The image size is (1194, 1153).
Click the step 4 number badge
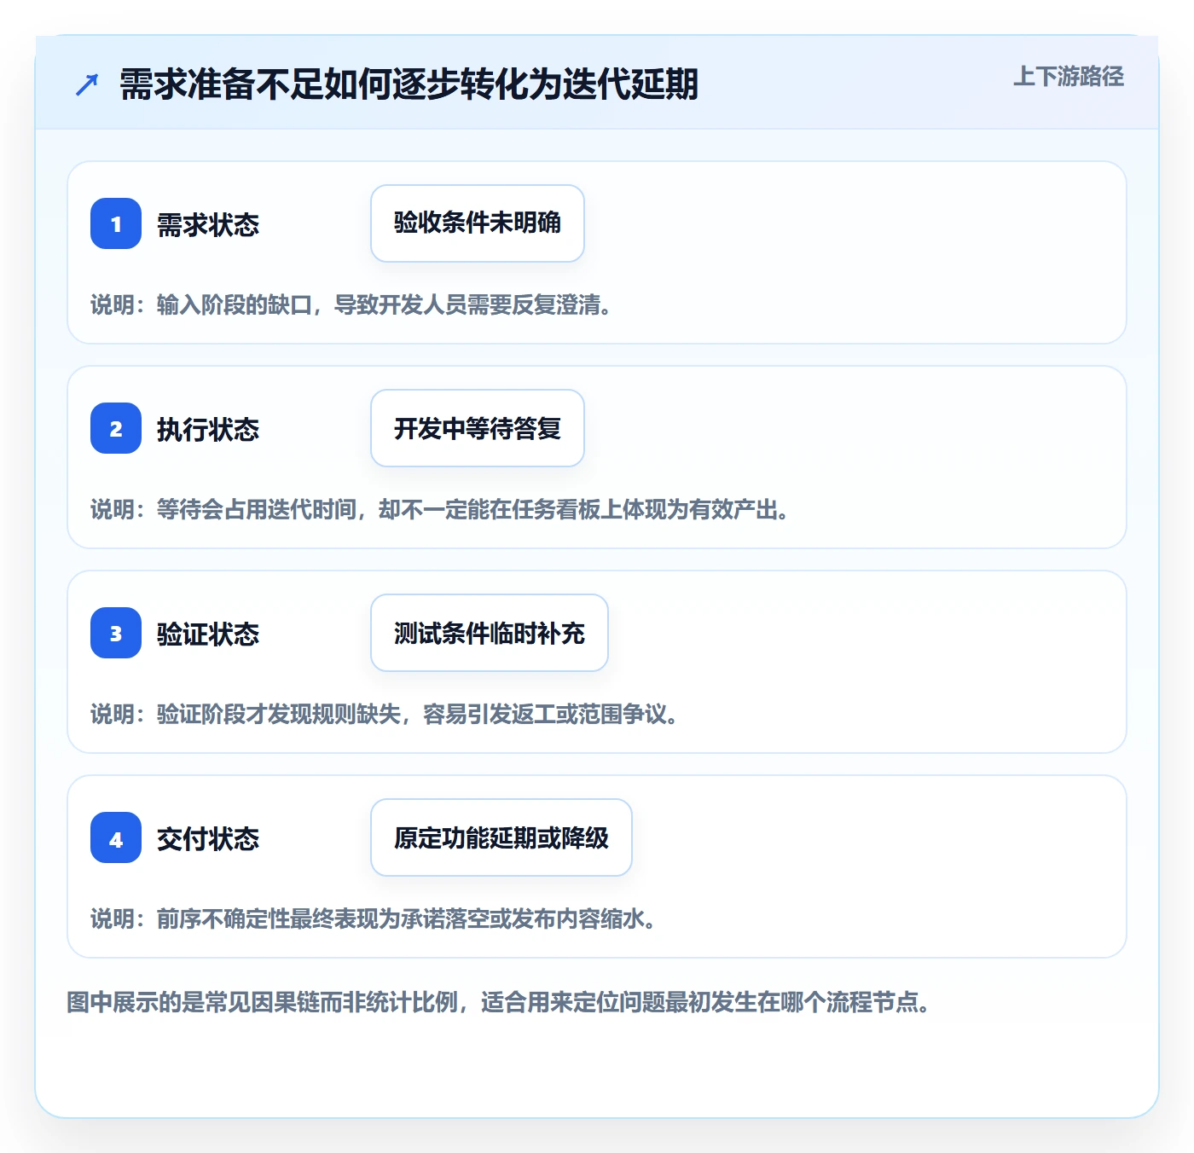coord(116,837)
